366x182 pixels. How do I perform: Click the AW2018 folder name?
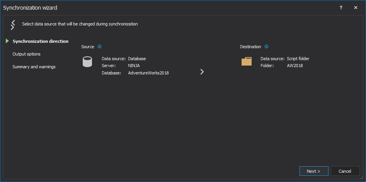click(295, 66)
